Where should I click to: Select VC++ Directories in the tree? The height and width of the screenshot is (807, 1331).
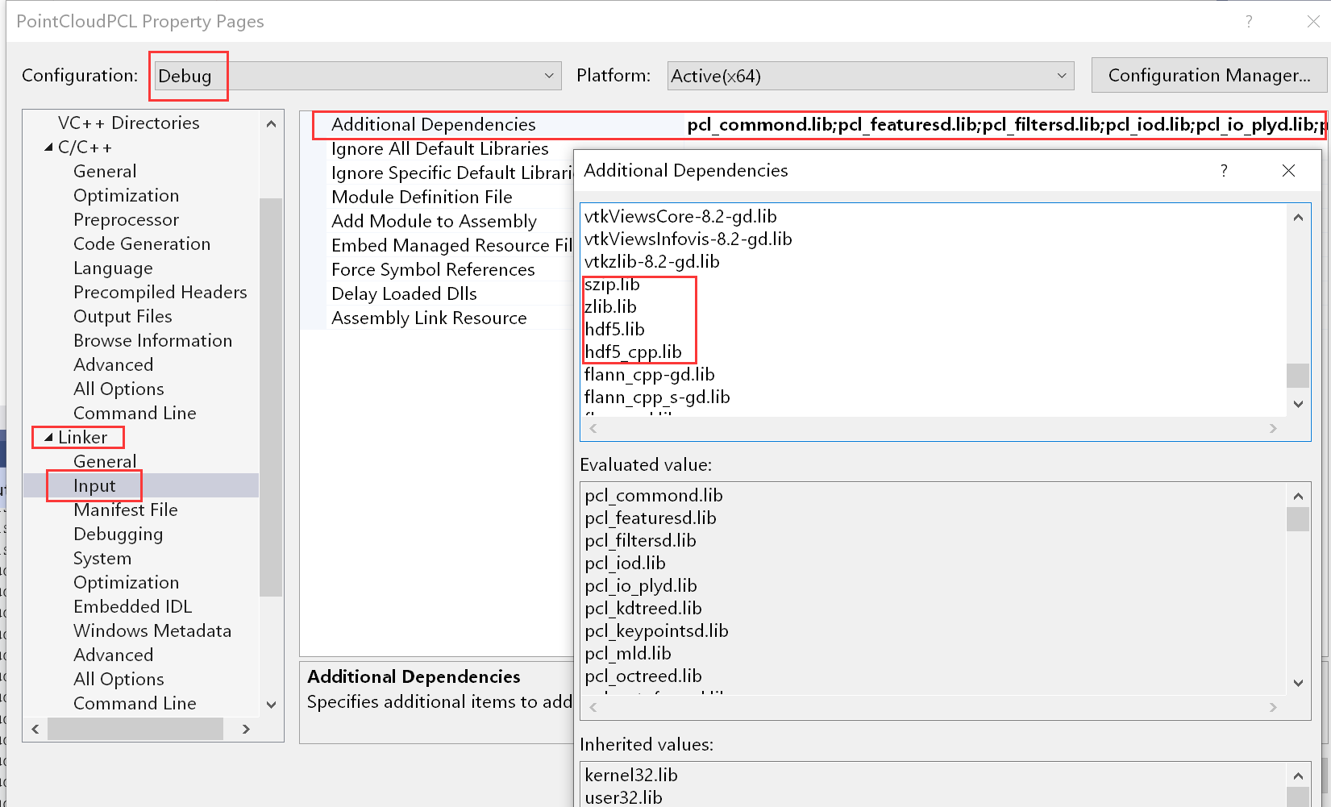(128, 123)
